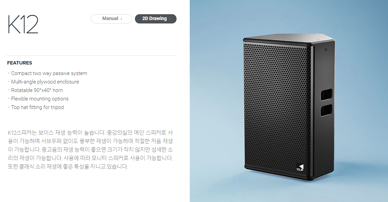388x202 pixels.
Task: Click the Korean product description paragraph
Action: 90,149
